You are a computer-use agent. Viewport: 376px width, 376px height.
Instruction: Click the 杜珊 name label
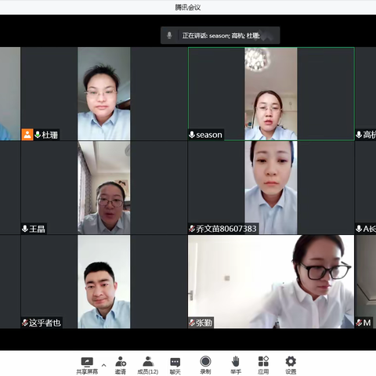coord(49,135)
